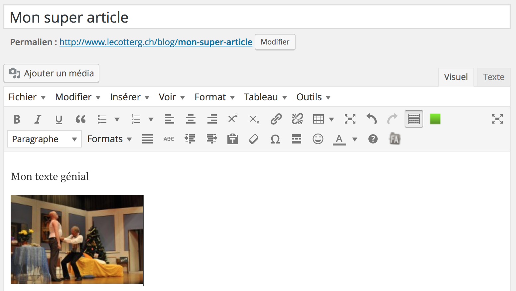Open the Paragraphe format dropdown
Viewport: 516px width, 291px height.
coord(45,139)
